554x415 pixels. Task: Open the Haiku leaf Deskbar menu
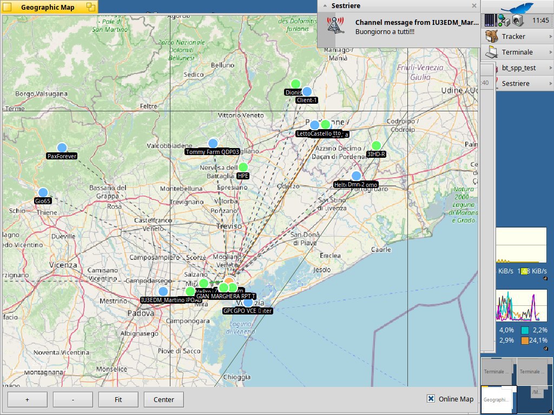point(517,8)
